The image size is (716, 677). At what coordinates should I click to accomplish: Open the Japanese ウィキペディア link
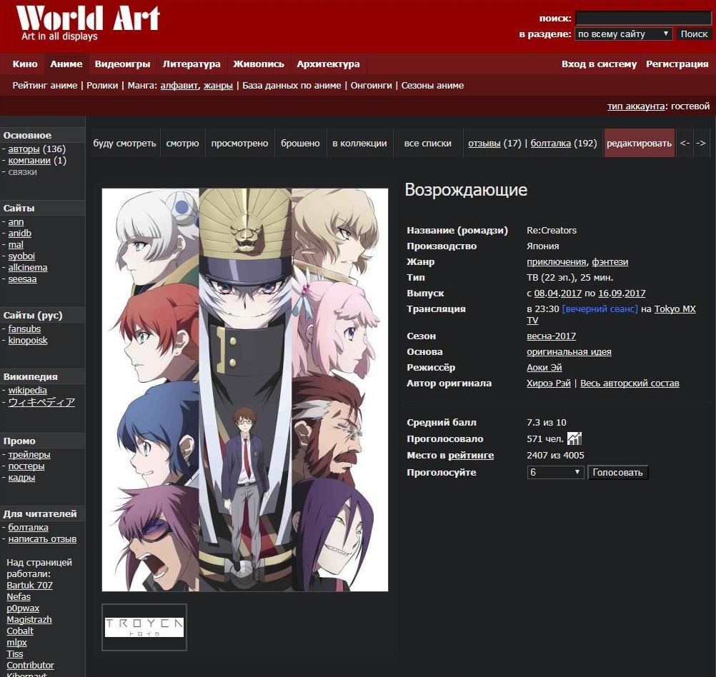tap(41, 402)
